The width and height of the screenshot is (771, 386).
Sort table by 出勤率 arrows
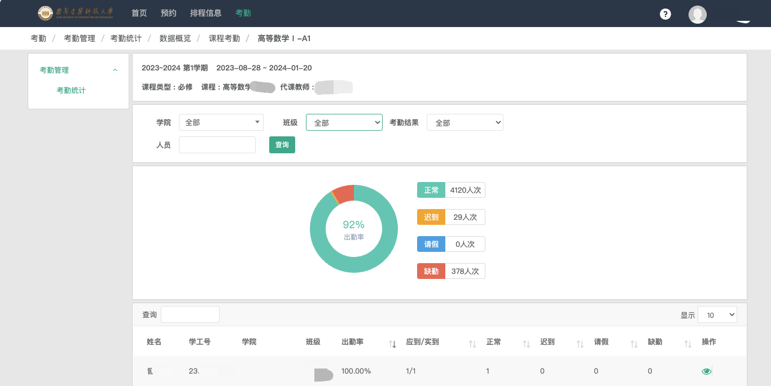393,344
